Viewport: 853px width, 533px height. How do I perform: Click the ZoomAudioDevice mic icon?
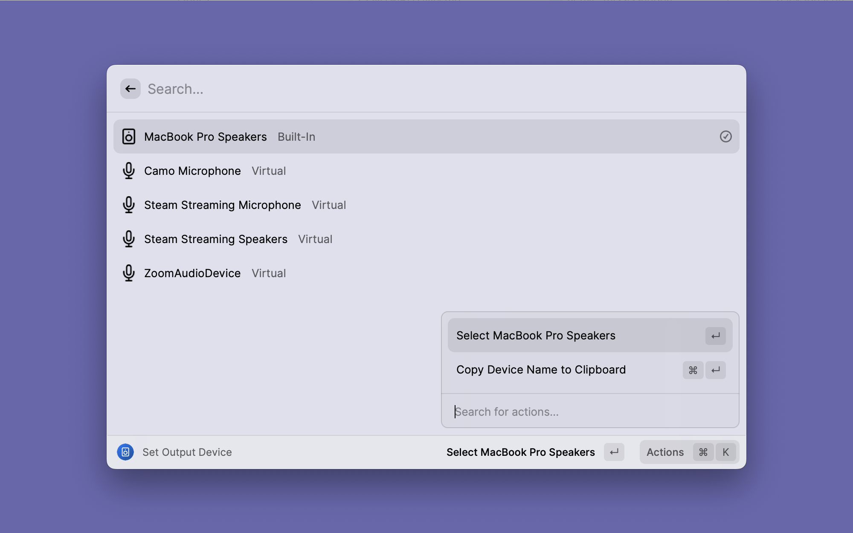click(128, 273)
